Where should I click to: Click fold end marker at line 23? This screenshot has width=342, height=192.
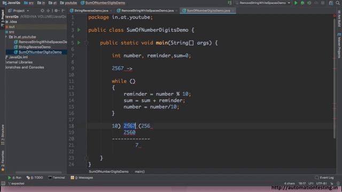tap(86, 158)
